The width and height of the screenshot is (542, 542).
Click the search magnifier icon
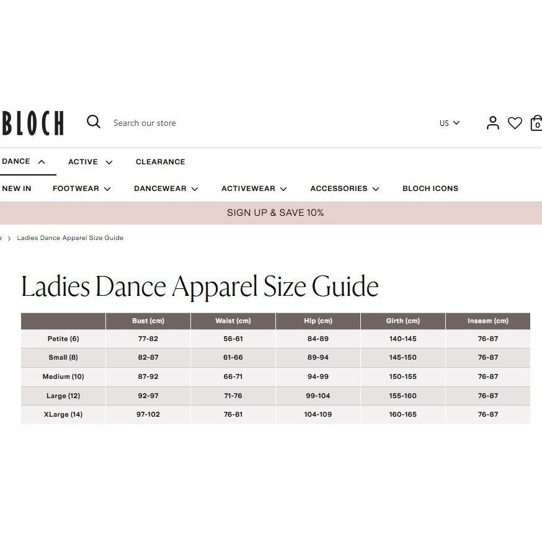93,122
